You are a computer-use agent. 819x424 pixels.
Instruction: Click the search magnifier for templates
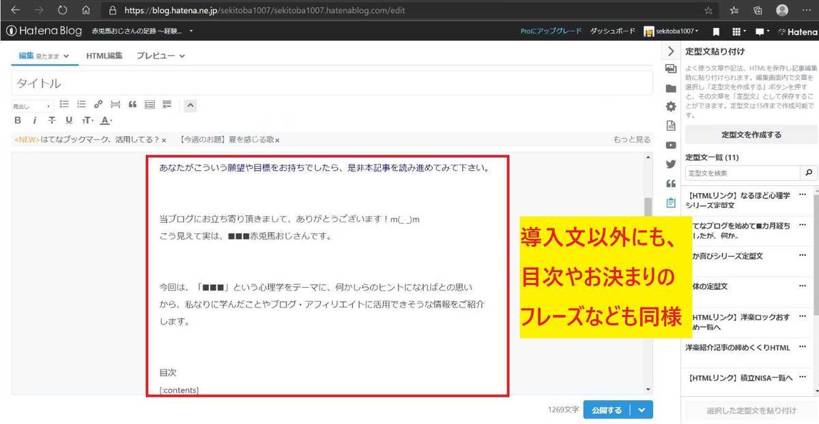(x=809, y=173)
